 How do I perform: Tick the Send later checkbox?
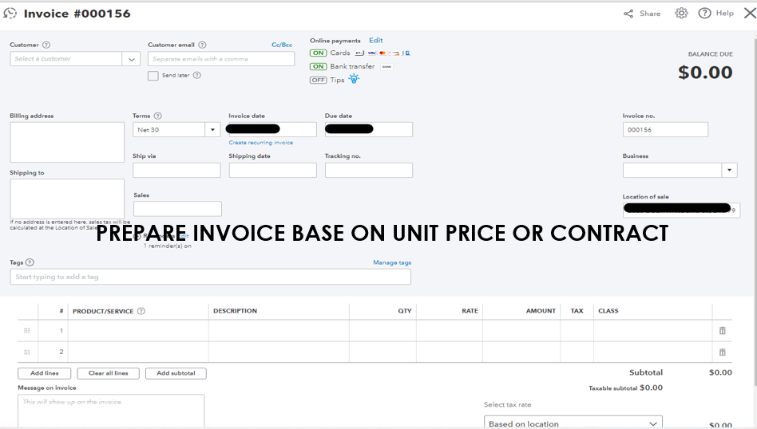coord(153,76)
